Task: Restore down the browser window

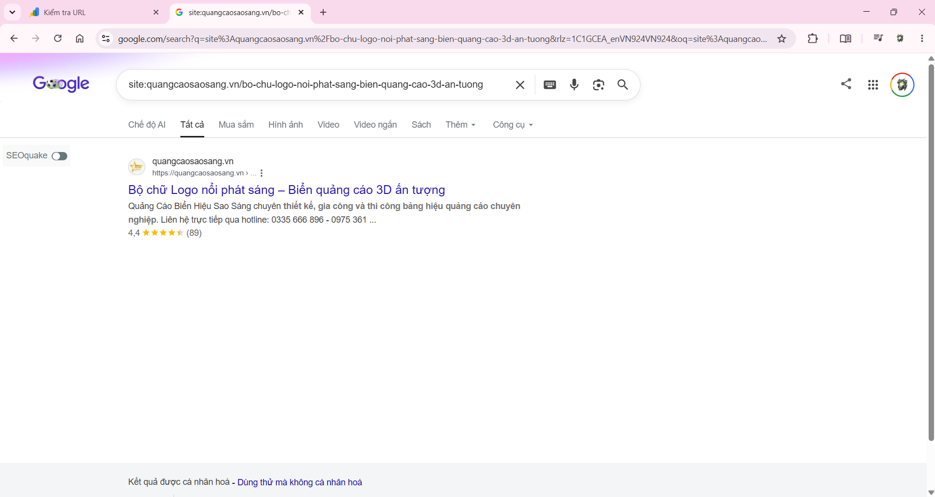Action: click(894, 12)
